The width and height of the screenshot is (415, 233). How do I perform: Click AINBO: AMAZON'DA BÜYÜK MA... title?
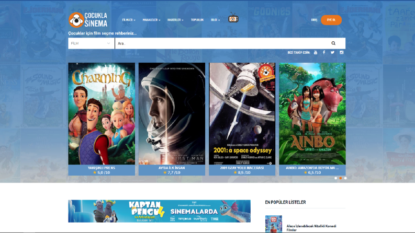pos(312,168)
